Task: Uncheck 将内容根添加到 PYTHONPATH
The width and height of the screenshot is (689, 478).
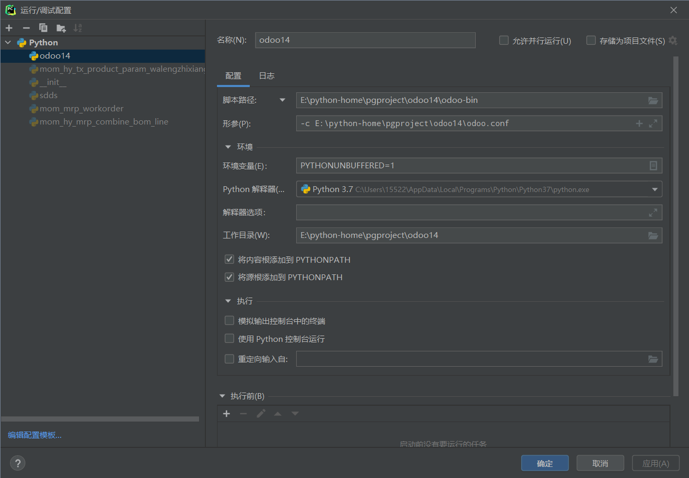Action: click(229, 260)
